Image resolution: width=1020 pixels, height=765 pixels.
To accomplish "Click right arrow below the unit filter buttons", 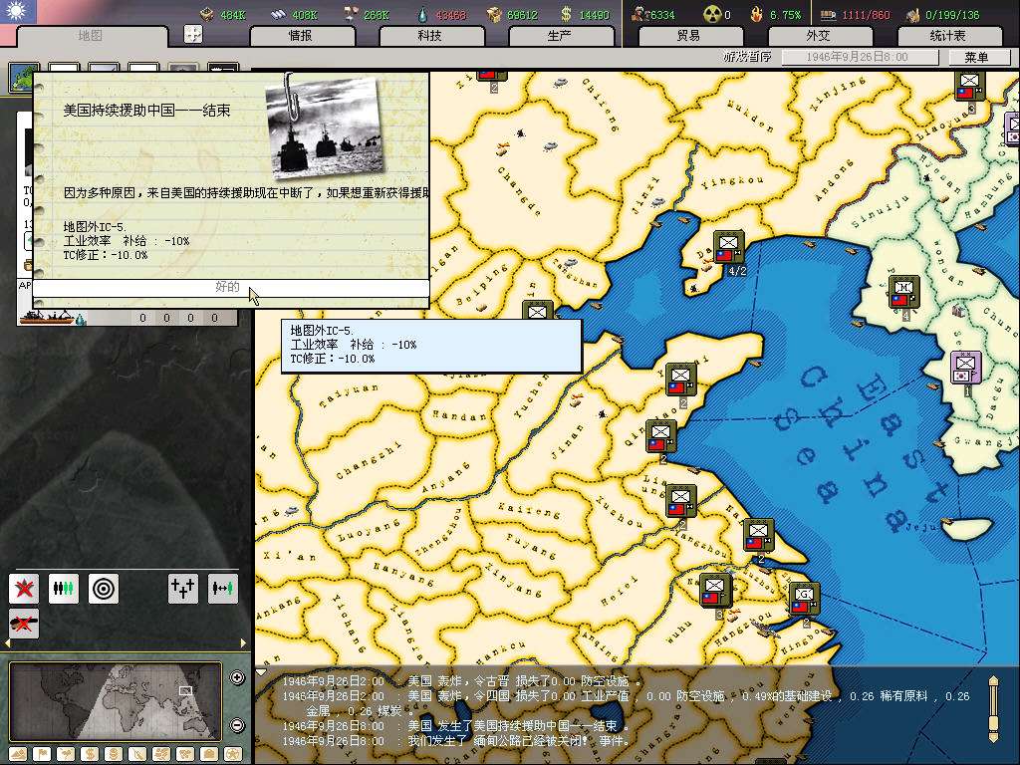I will click(x=243, y=642).
